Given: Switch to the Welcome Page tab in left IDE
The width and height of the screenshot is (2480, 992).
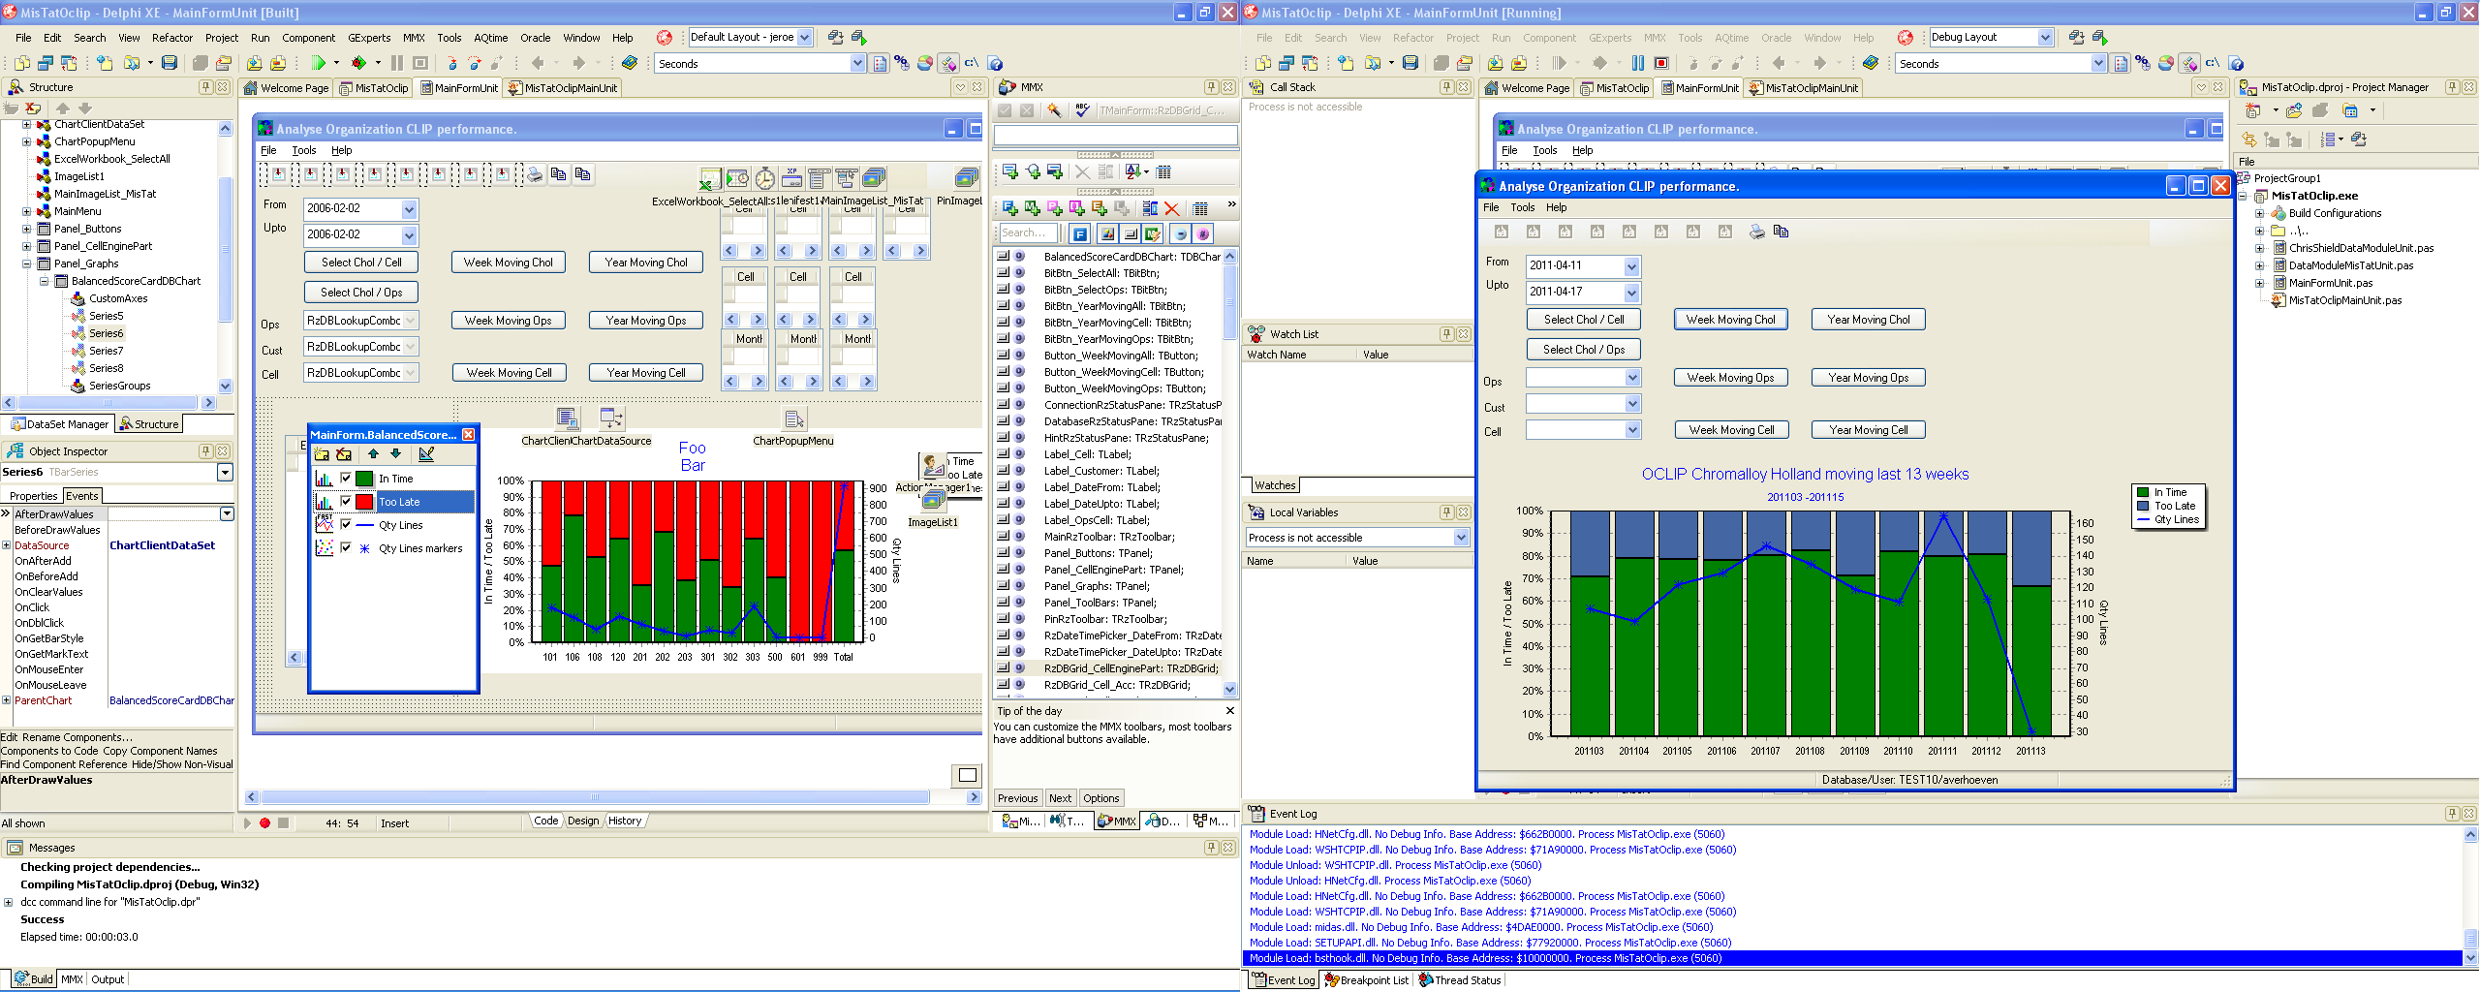Looking at the screenshot, I should pos(287,88).
